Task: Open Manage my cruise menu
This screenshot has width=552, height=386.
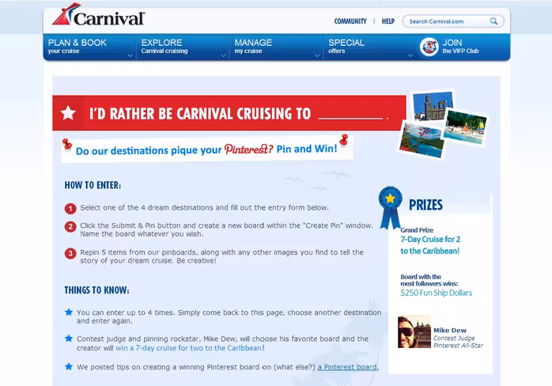Action: coord(276,47)
